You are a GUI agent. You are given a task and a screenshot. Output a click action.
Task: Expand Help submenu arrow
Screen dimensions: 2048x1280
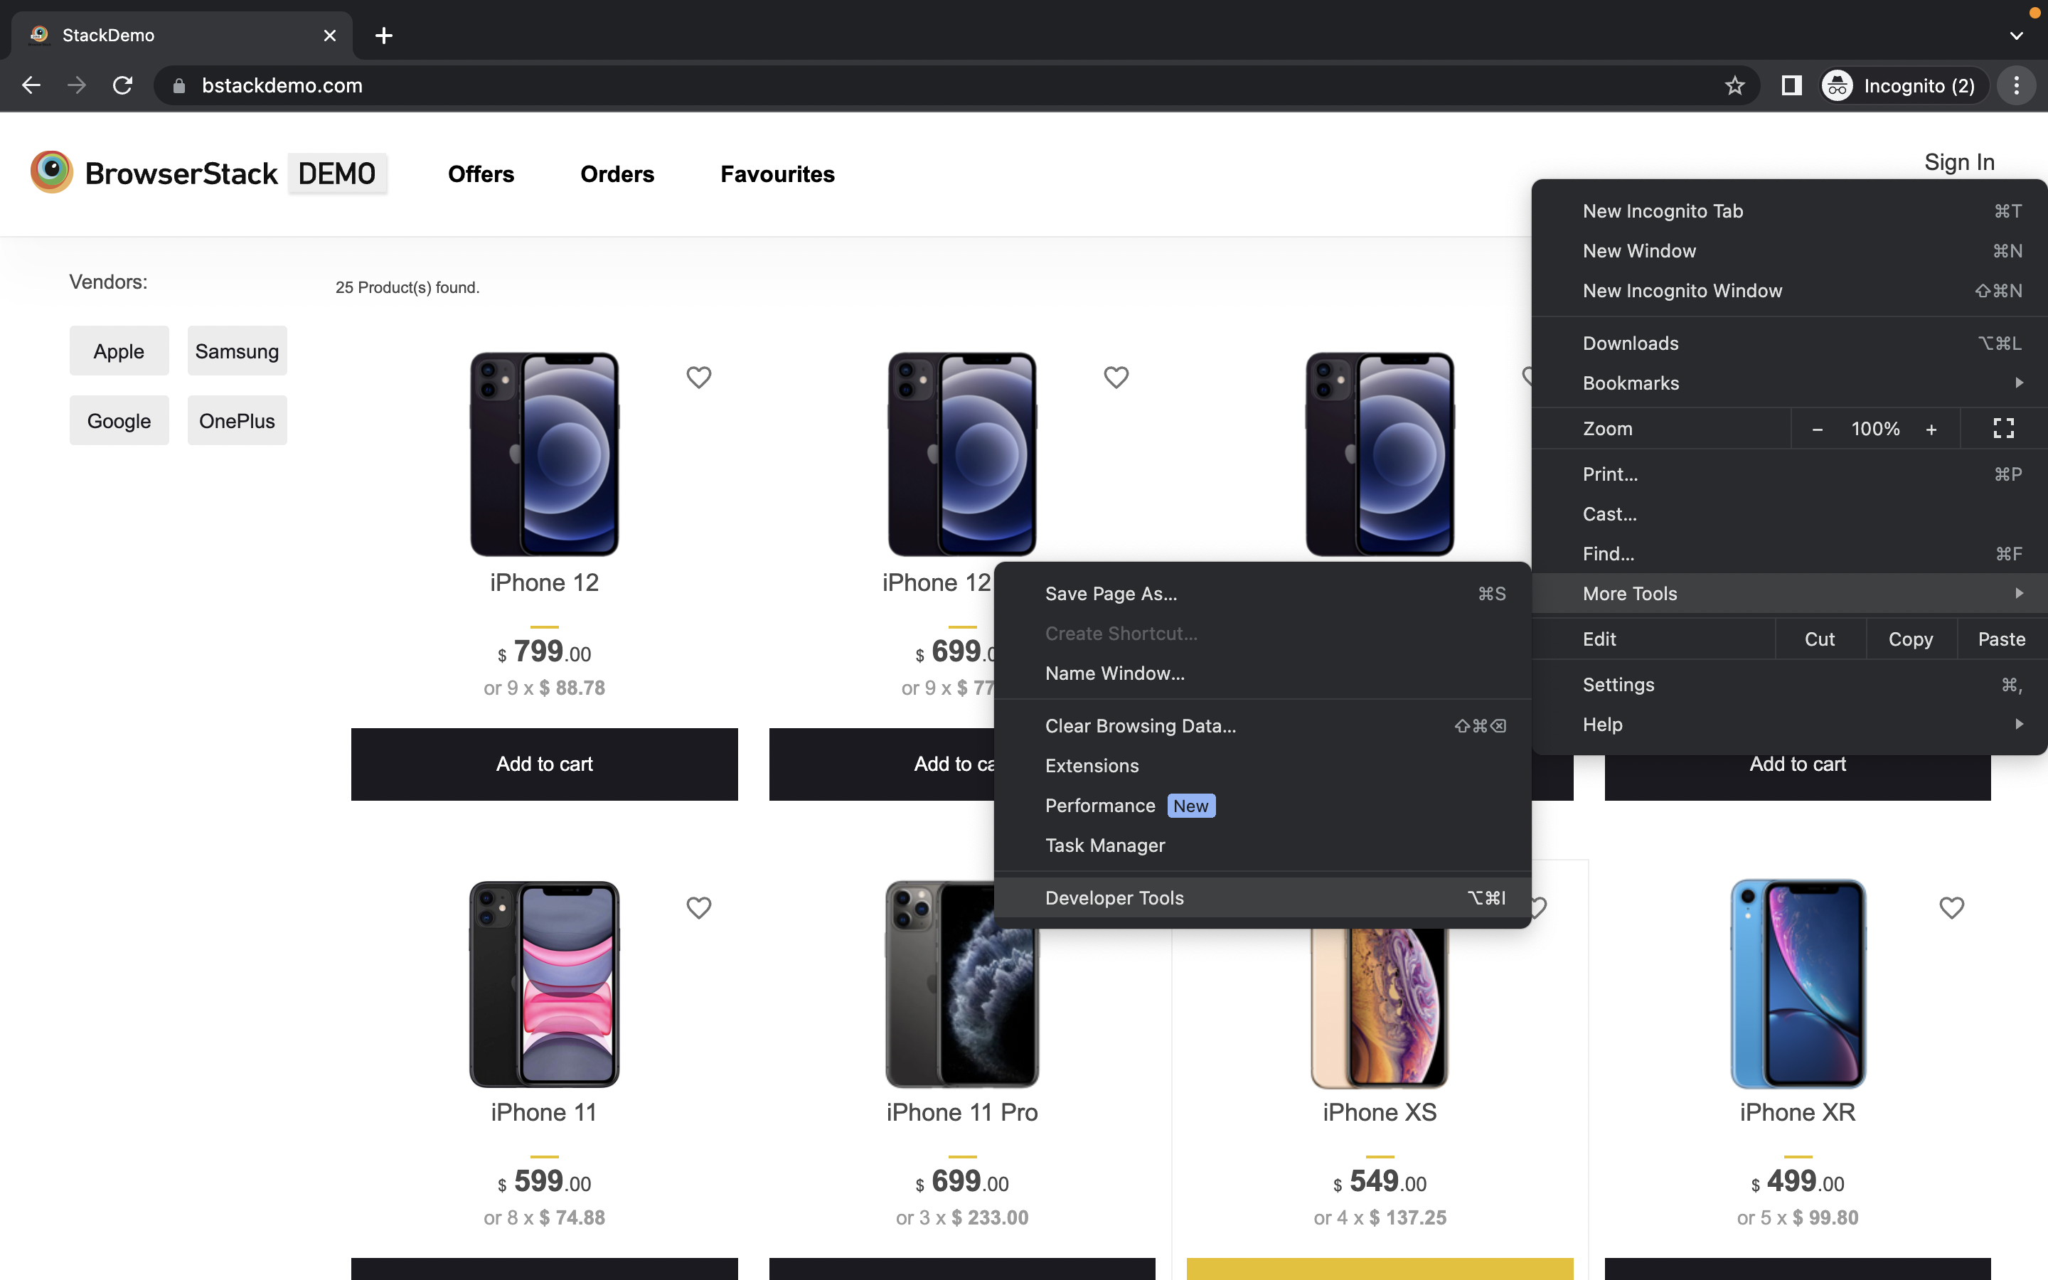point(2020,724)
